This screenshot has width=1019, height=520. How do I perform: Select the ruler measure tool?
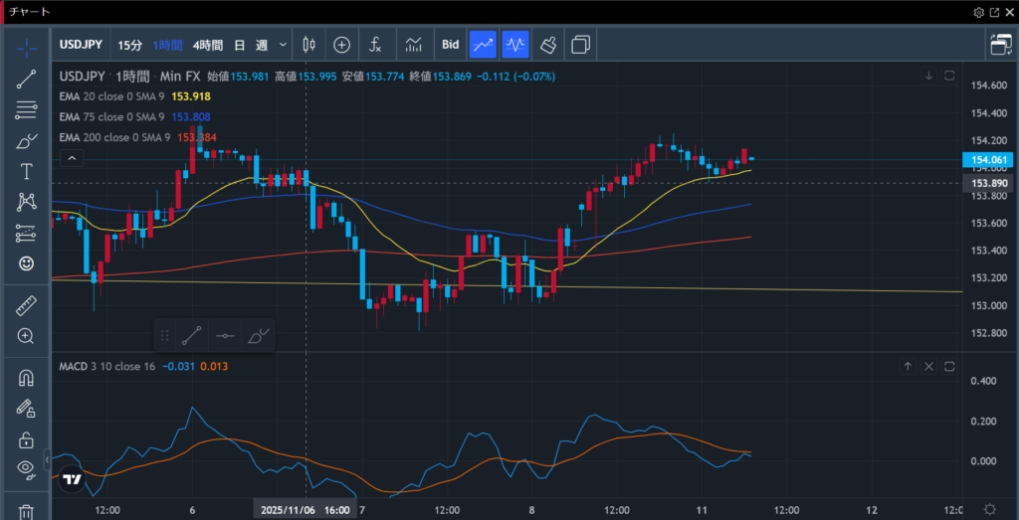(x=27, y=305)
